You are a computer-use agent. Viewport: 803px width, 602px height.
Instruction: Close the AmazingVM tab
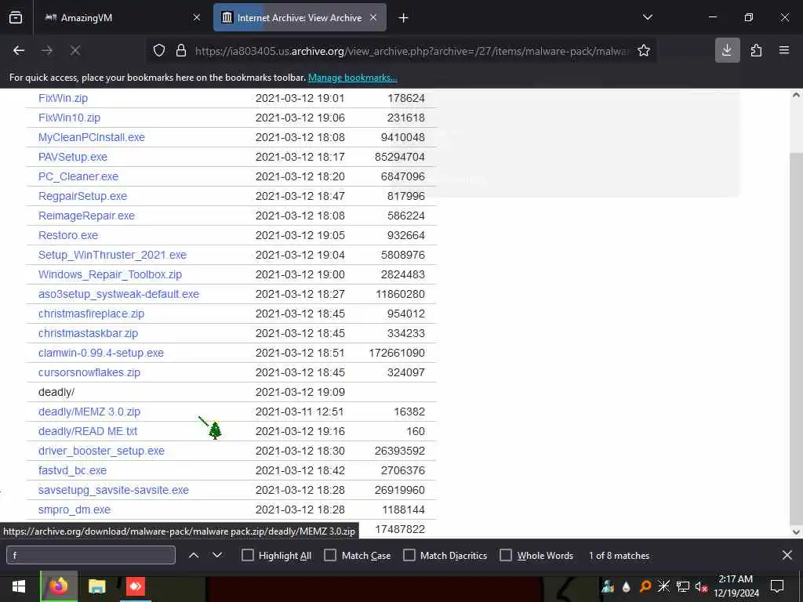click(x=197, y=17)
